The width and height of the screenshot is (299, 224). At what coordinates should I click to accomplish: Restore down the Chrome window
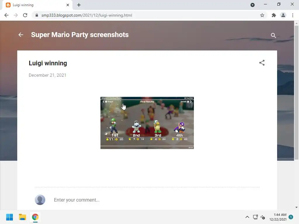tap(279, 4)
